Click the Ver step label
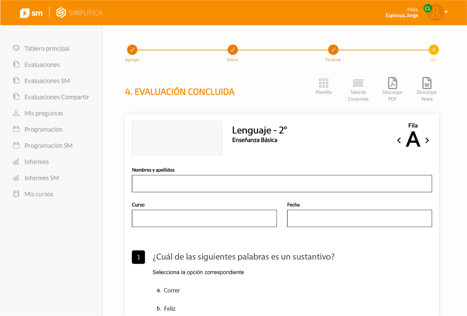The width and height of the screenshot is (467, 316). pos(434,60)
